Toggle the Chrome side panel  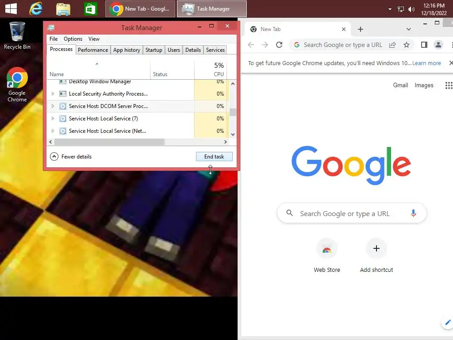(424, 45)
